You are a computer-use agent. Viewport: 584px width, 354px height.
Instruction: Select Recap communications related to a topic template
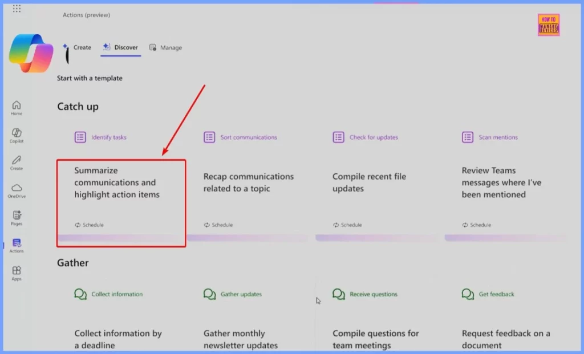249,182
